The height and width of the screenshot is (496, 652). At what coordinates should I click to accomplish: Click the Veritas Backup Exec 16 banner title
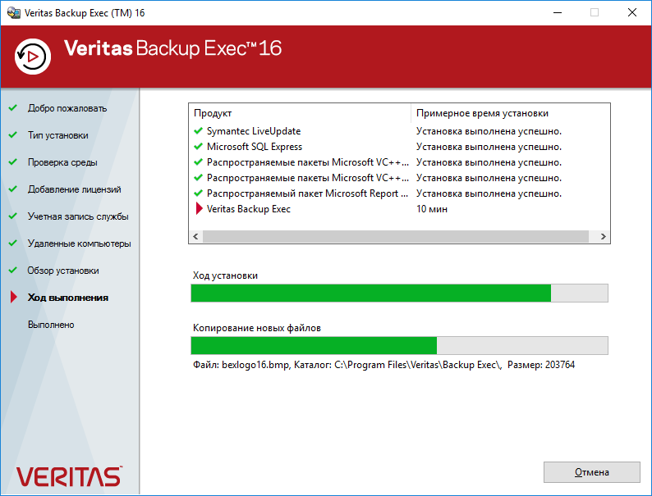click(x=172, y=48)
